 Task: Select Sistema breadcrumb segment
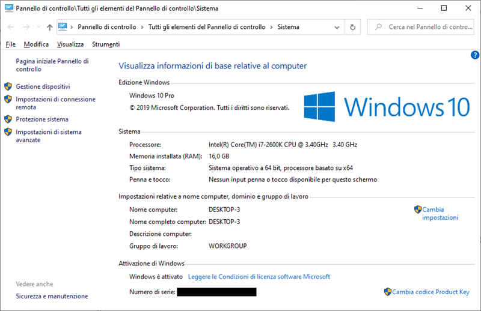click(x=289, y=27)
